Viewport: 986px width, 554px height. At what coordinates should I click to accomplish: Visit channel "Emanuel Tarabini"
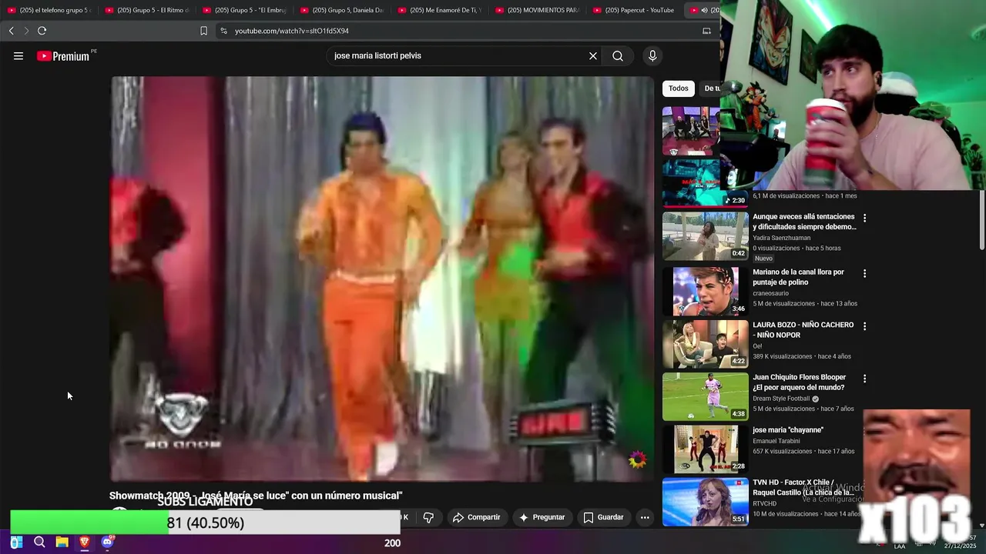[x=776, y=441]
